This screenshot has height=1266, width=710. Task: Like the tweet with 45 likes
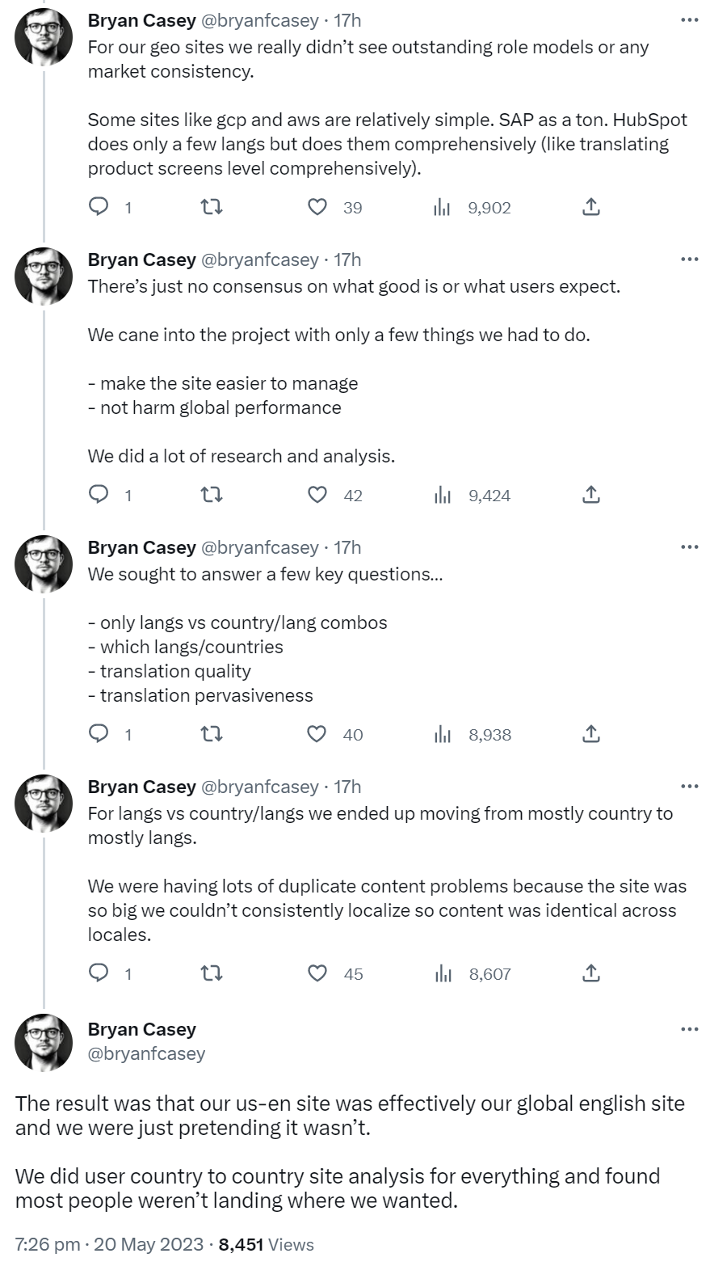tap(317, 973)
